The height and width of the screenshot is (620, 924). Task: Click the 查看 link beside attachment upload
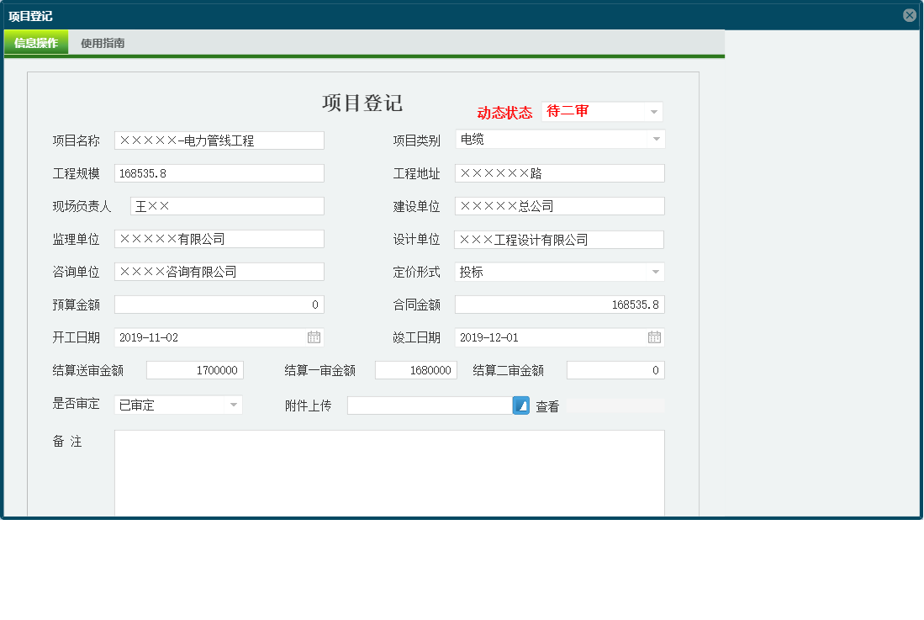pyautogui.click(x=546, y=405)
